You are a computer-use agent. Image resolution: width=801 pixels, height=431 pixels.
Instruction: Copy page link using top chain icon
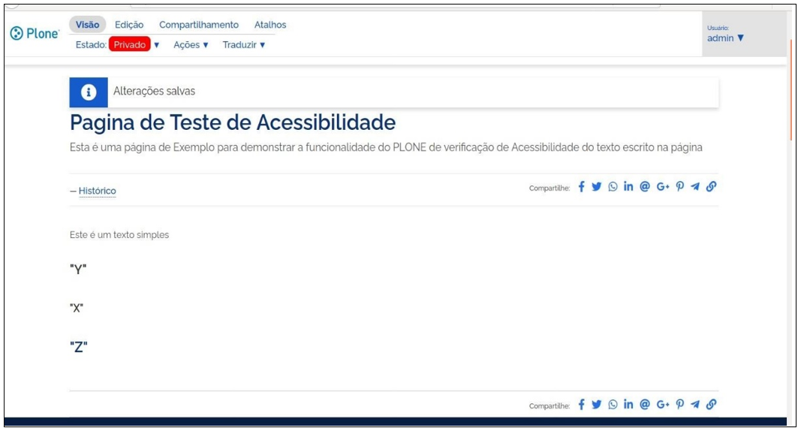tap(711, 187)
